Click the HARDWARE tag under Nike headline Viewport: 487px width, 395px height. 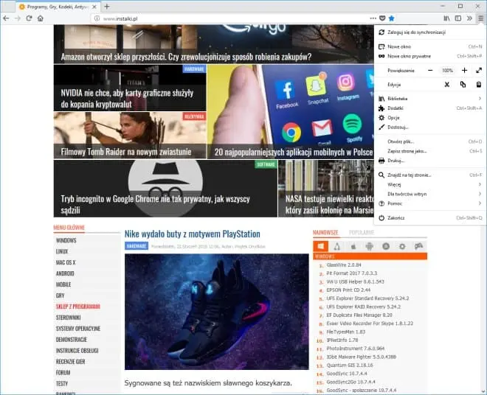(137, 246)
